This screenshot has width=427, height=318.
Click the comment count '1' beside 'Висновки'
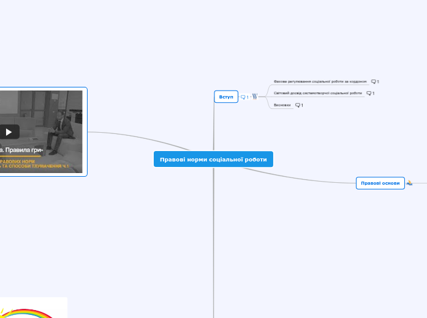coord(302,105)
